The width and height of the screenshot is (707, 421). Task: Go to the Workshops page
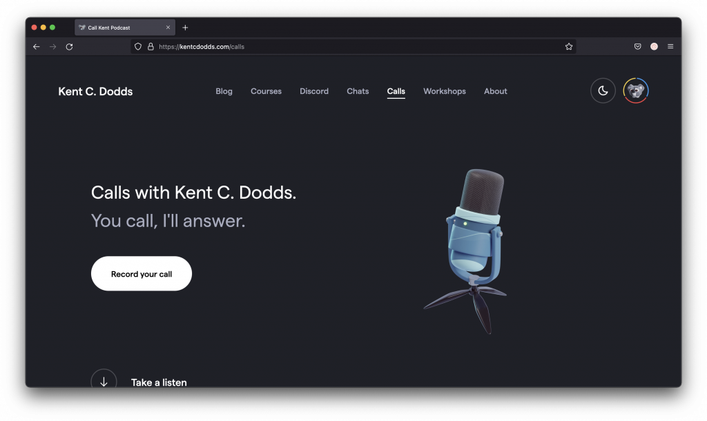tap(444, 91)
